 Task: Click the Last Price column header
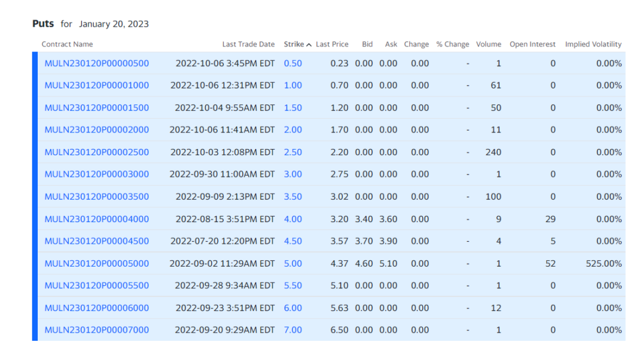pos(332,45)
